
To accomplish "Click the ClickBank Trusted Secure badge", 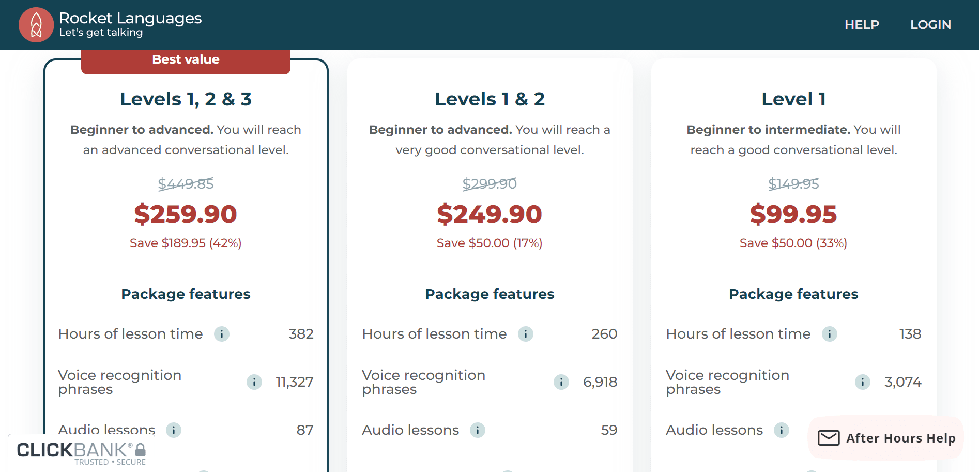I will [82, 453].
